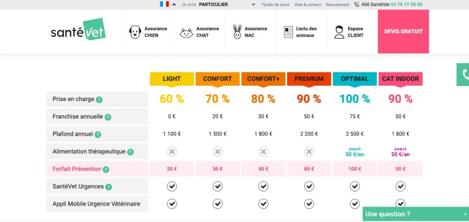Click the OPTIMAL SantéVet Urgences checkmark
Screen dimensions: 469x222
coord(355,186)
